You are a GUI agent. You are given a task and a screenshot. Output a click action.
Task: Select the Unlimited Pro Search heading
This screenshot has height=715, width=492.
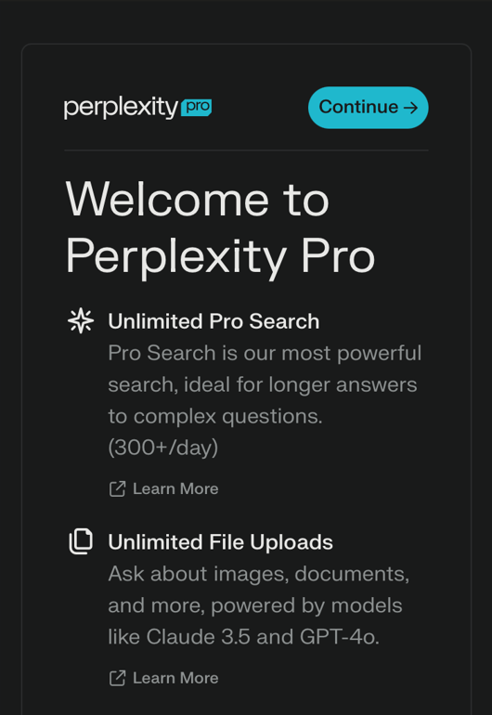[214, 321]
